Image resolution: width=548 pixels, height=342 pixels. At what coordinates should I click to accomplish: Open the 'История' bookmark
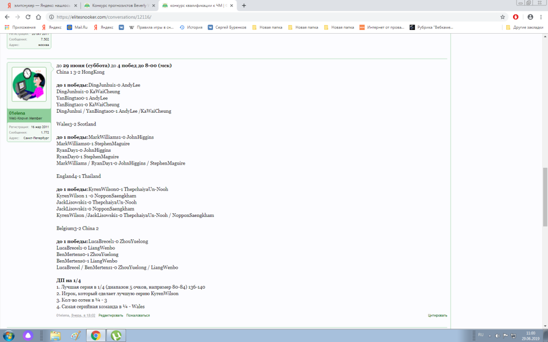click(x=191, y=27)
